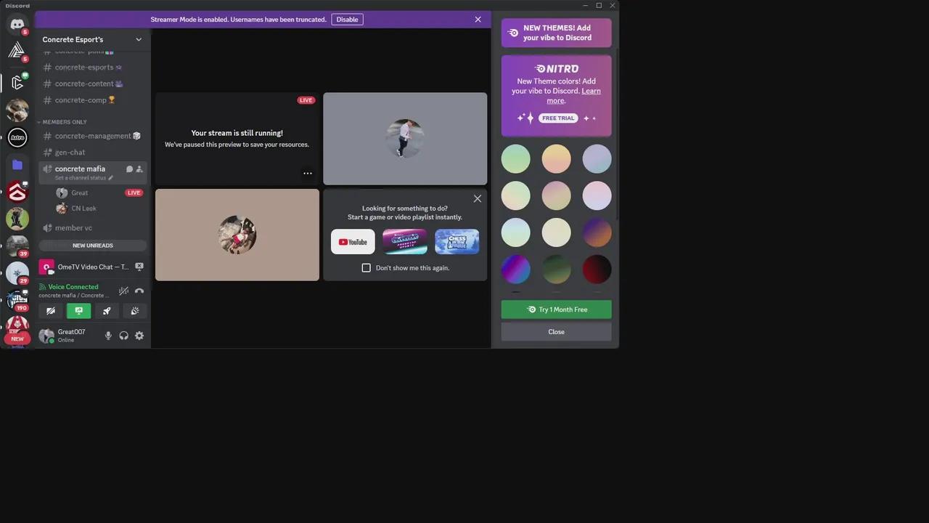Click Try 1 Month Free
This screenshot has width=929, height=523.
coord(556,309)
